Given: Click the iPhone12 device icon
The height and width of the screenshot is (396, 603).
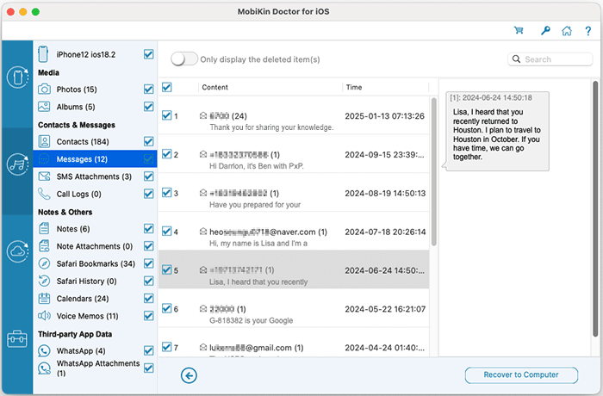Looking at the screenshot, I should coord(43,54).
